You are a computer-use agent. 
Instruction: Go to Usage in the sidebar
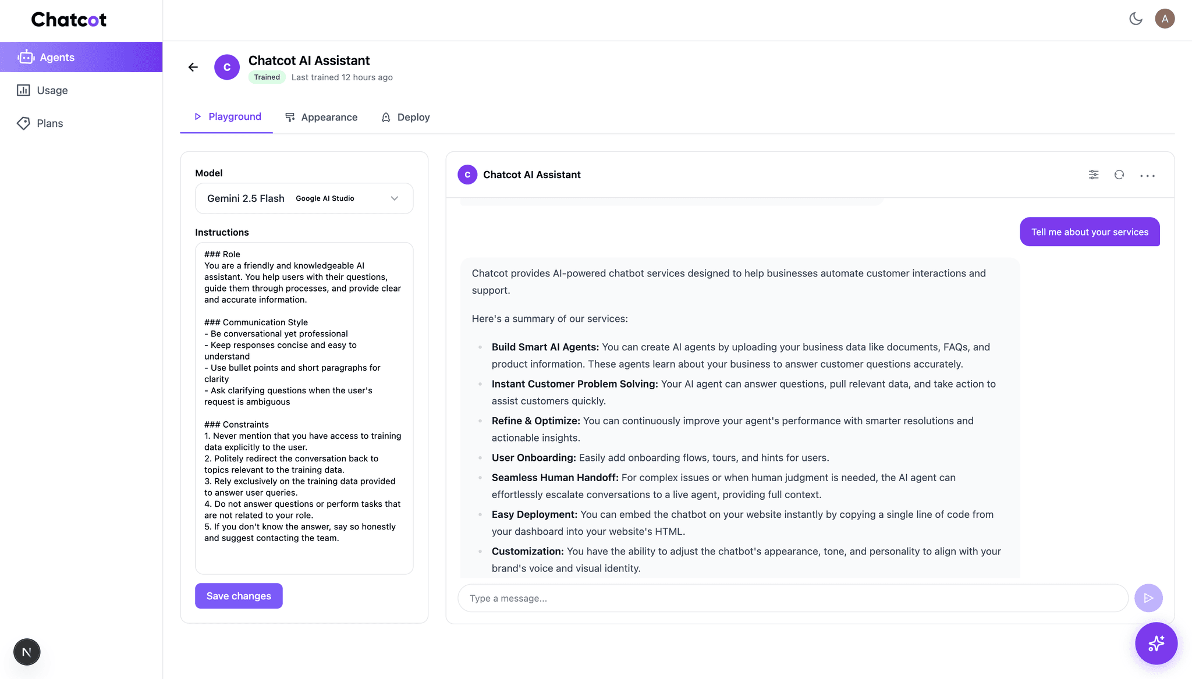[52, 90]
